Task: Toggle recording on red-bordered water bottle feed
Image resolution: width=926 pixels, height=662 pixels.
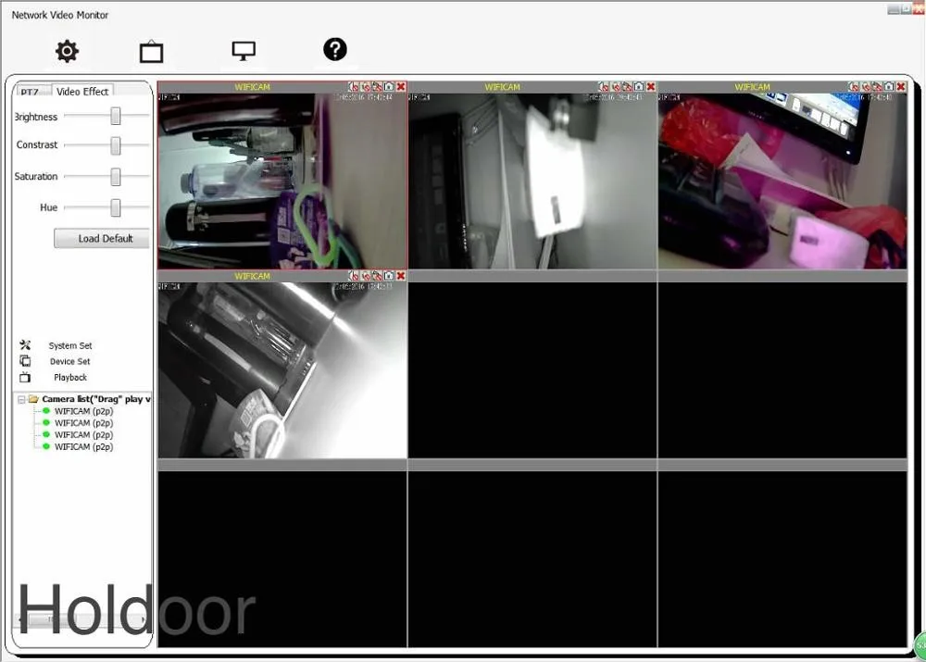Action: click(377, 87)
